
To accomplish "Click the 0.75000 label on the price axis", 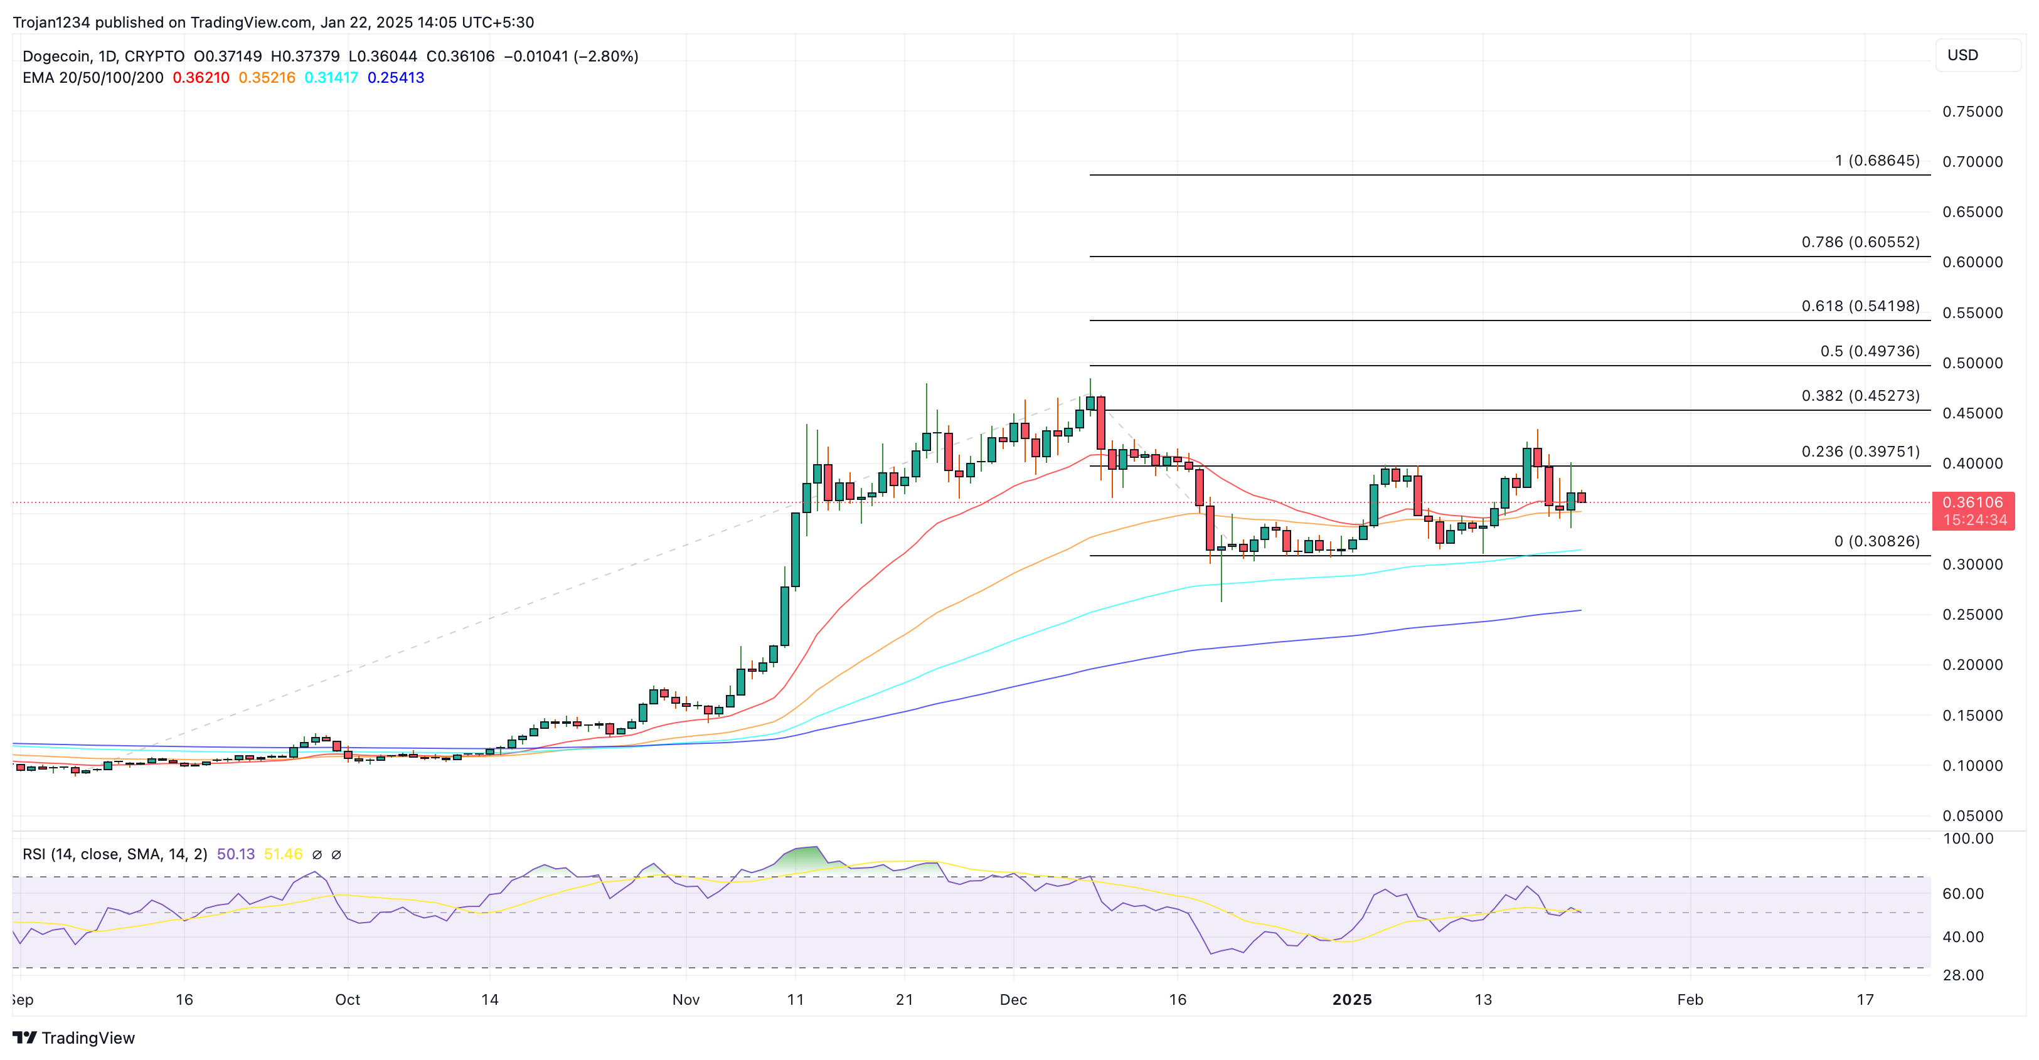I will (x=1972, y=112).
